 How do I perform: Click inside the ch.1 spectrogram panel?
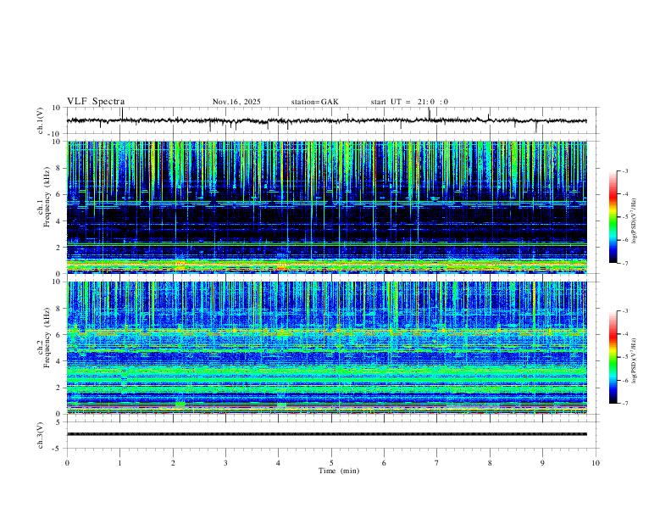pos(327,207)
